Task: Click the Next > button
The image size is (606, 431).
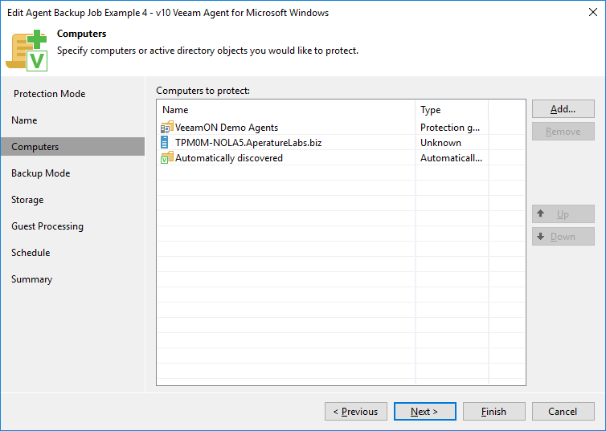Action: point(424,411)
